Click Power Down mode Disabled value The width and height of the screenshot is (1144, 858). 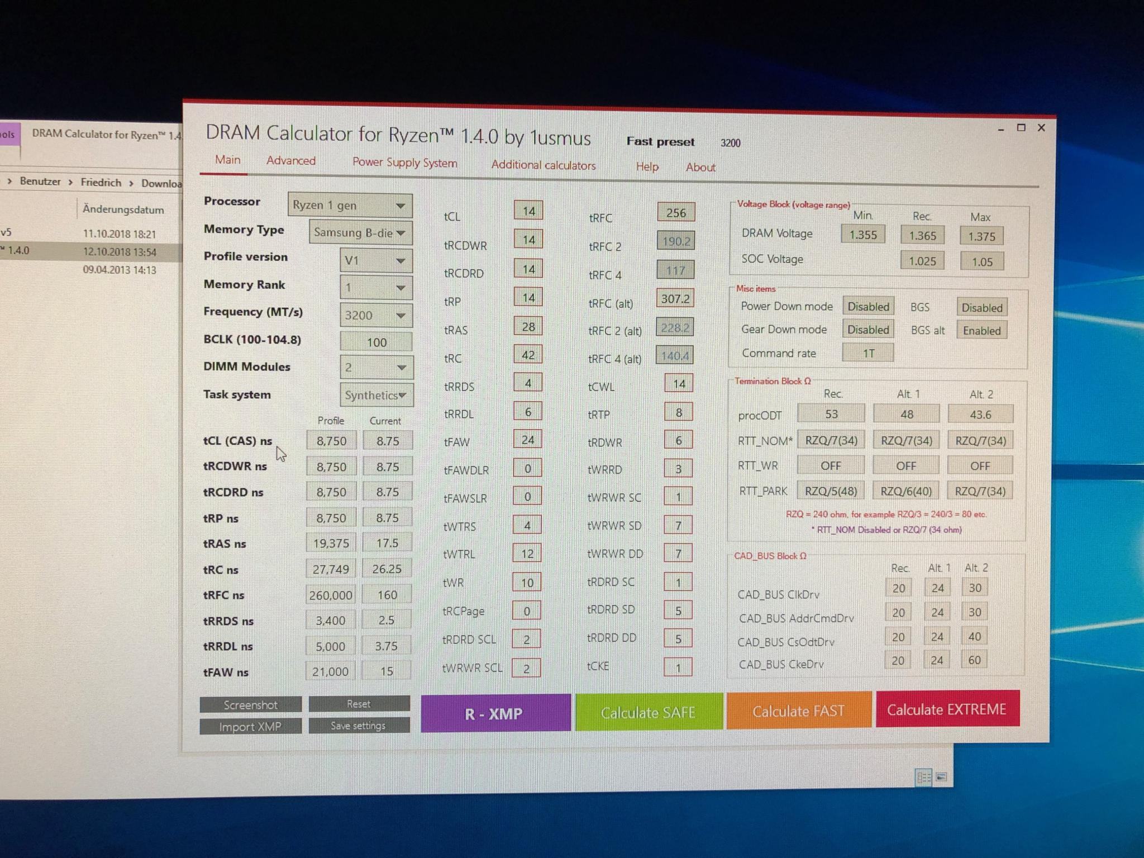(x=868, y=307)
